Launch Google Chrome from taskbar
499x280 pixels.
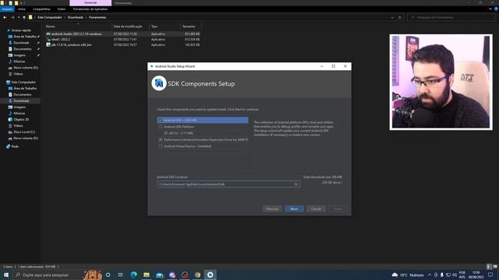coord(197,275)
